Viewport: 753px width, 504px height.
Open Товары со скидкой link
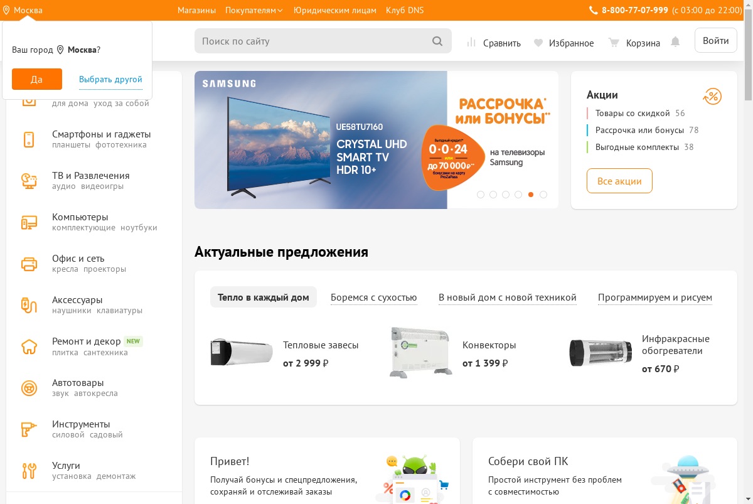click(x=633, y=114)
